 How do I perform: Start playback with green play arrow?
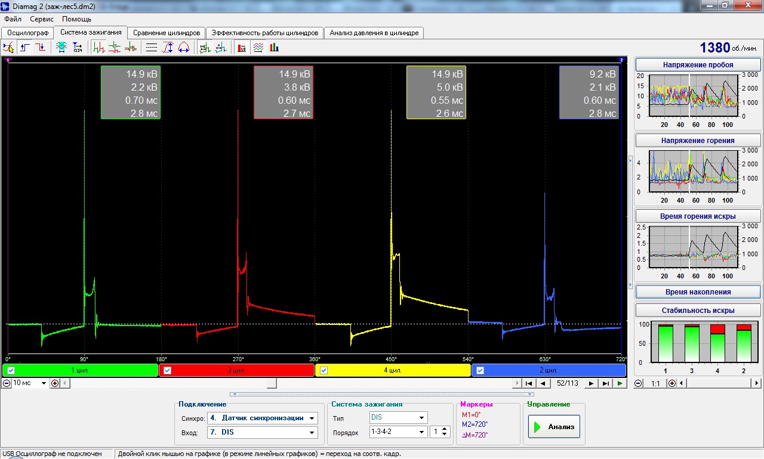click(621, 383)
